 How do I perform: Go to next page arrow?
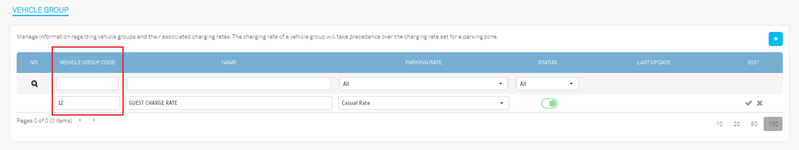94,120
